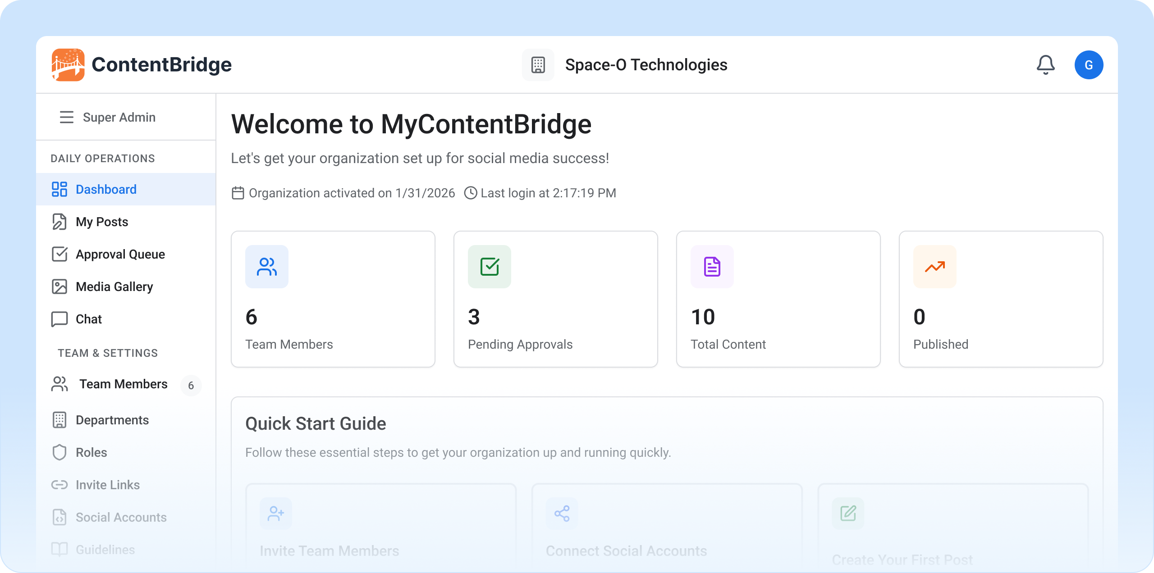Click the Pending Approvals checkmark icon
The image size is (1154, 573).
tap(489, 267)
